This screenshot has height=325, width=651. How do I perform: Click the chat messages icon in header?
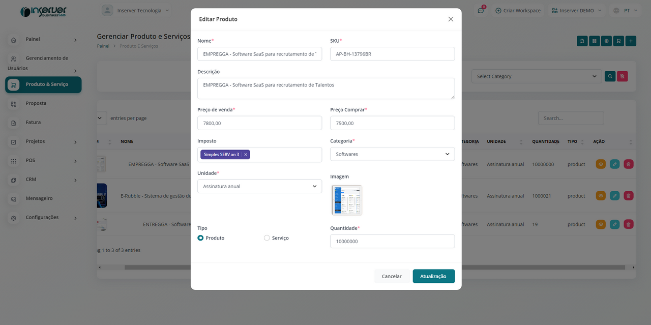(481, 10)
